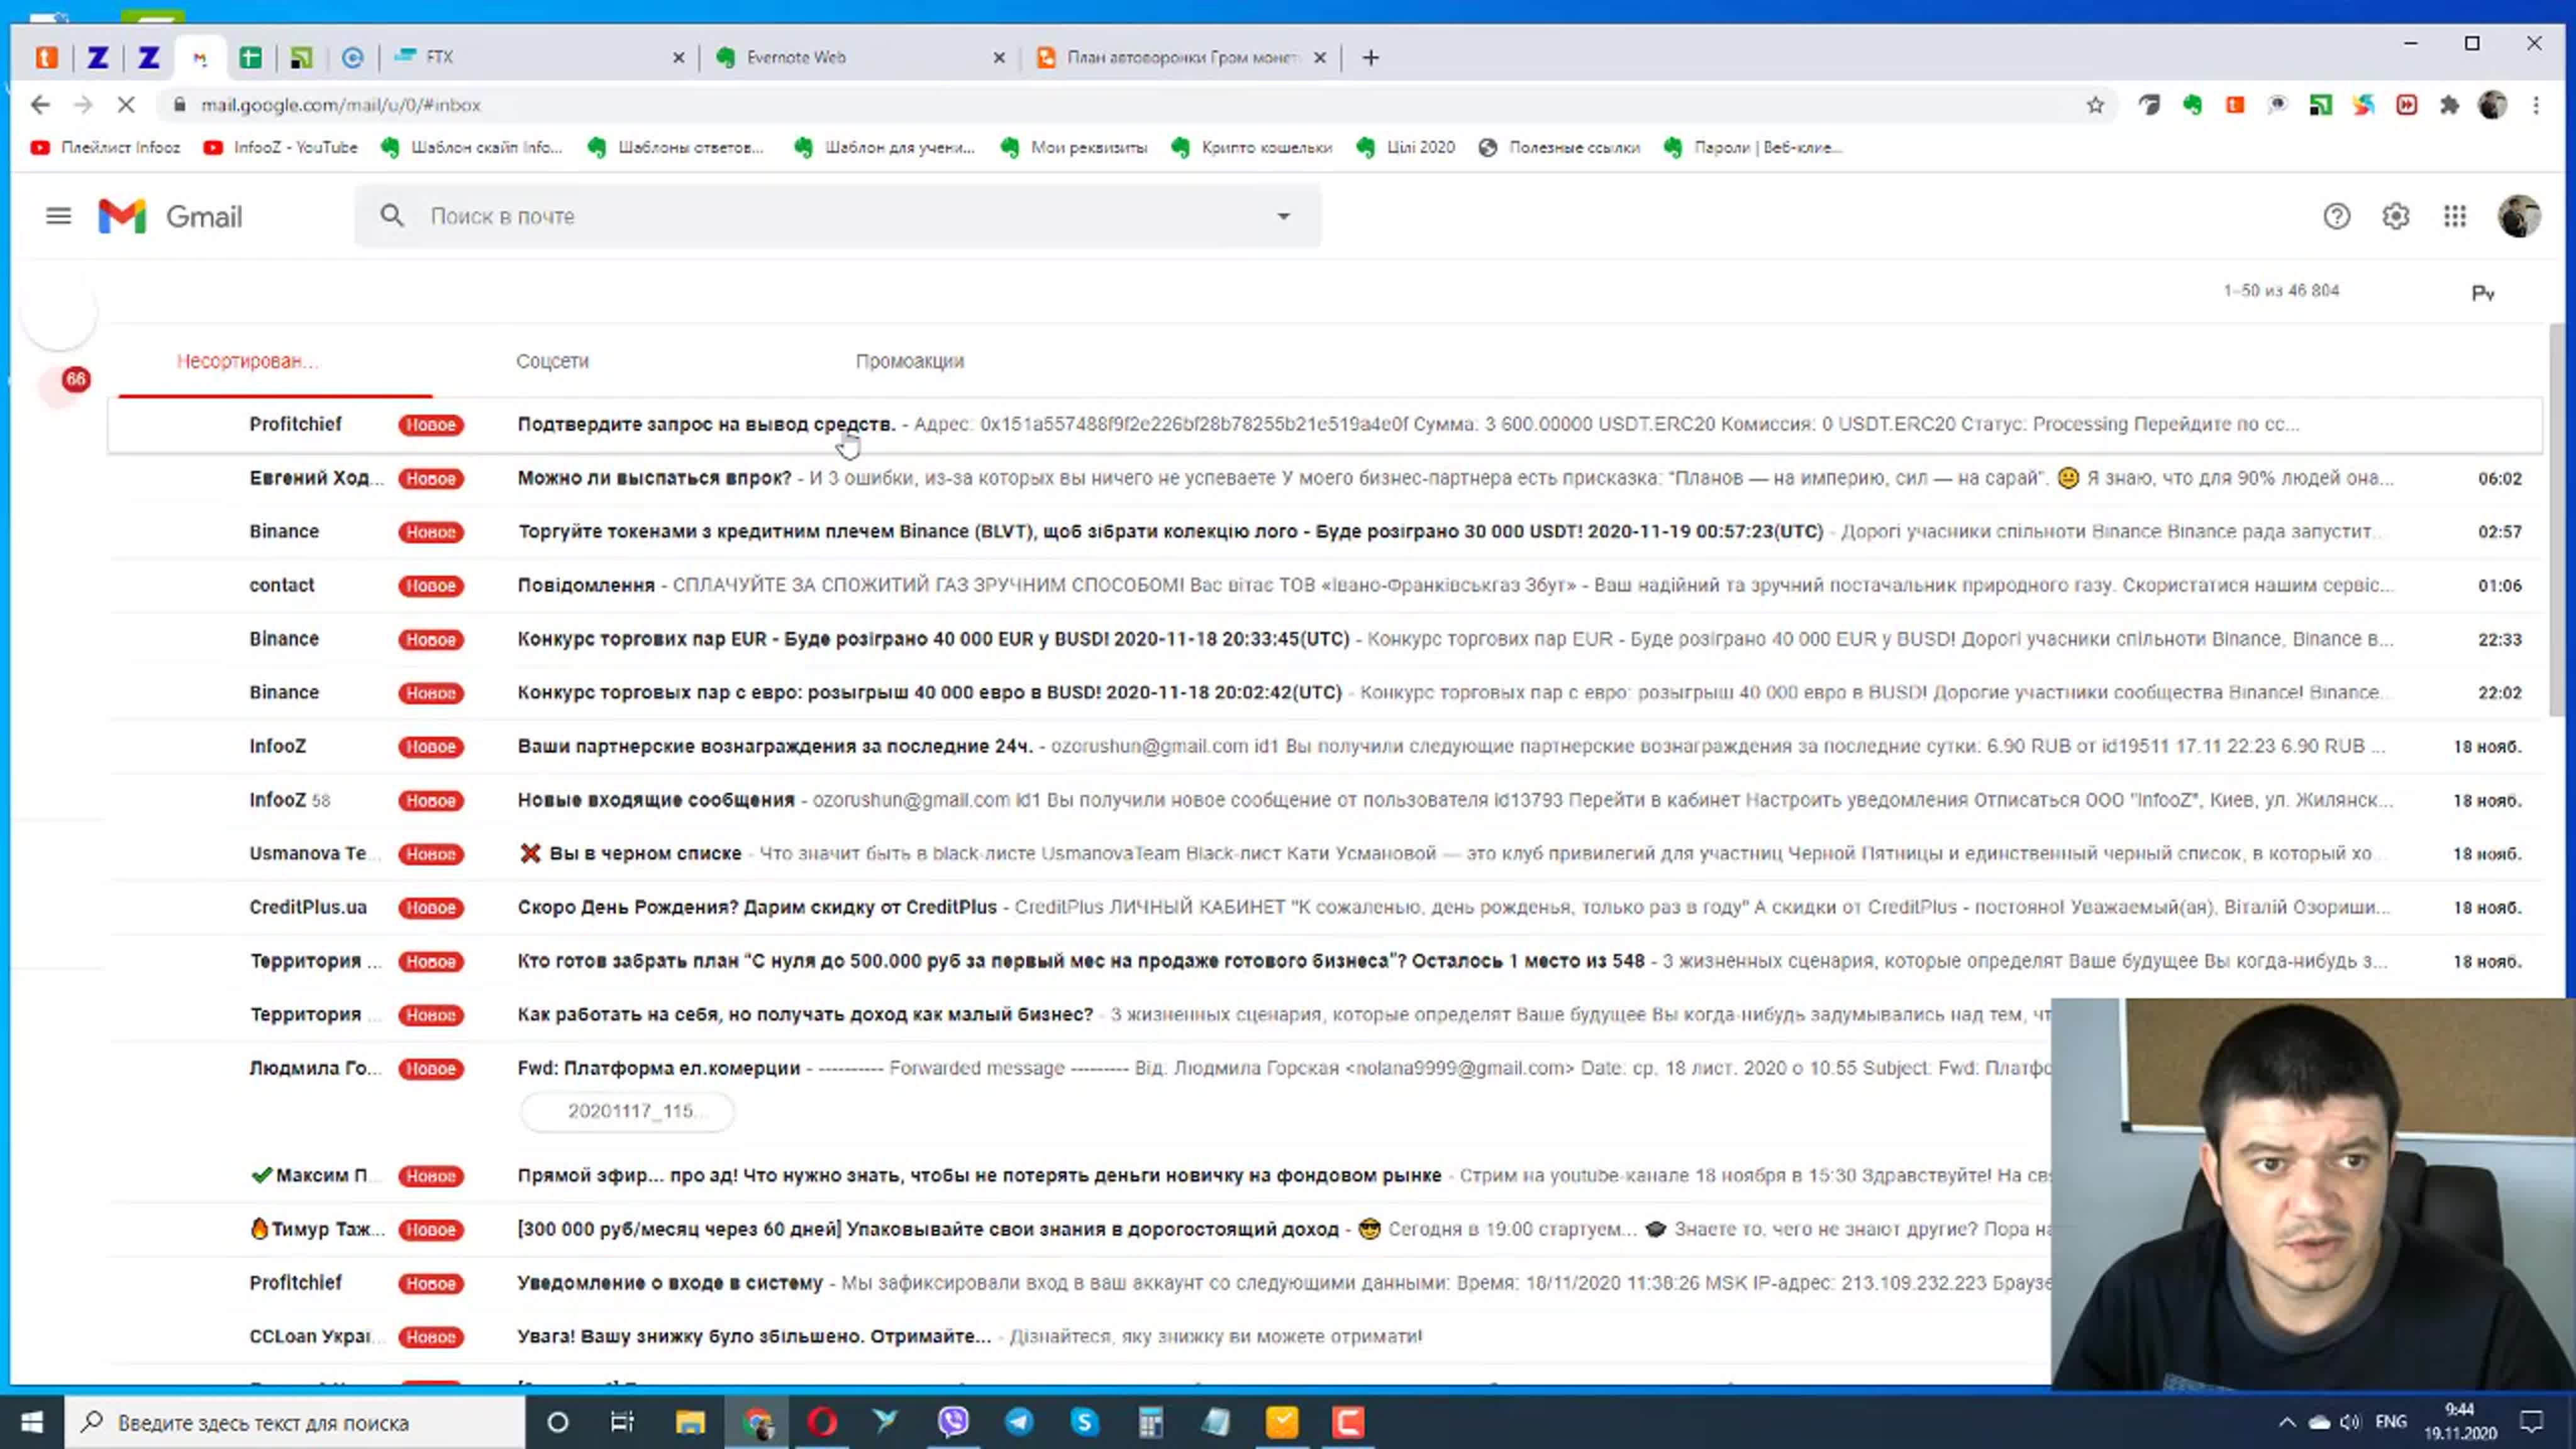Close the Evernote Web tab
The width and height of the screenshot is (2576, 1449).
tap(999, 58)
